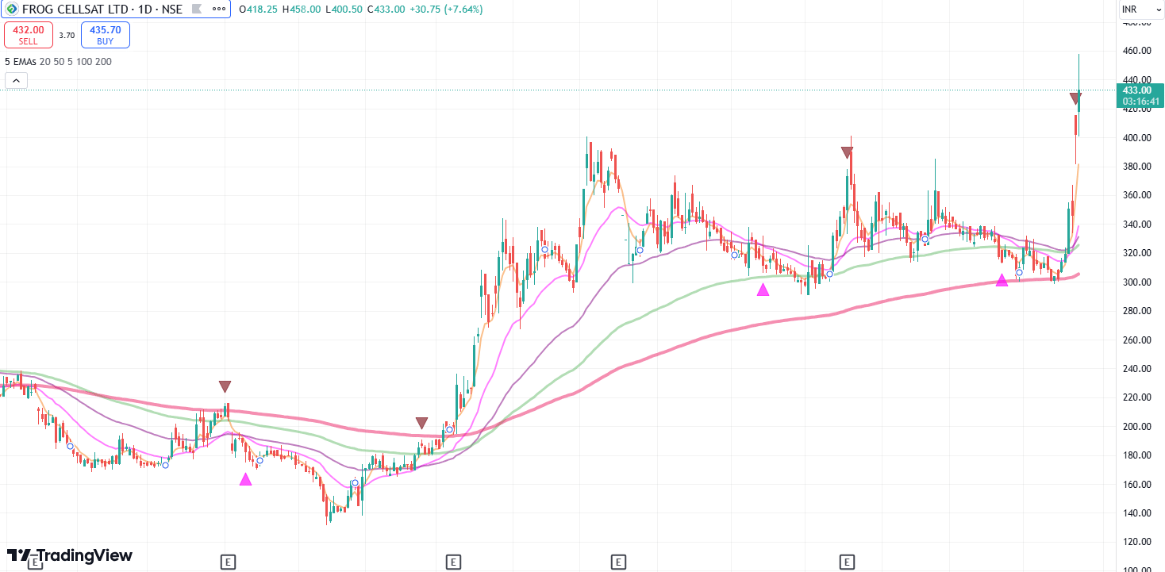The image size is (1165, 572).
Task: Click the Frog Cellsat company logo icon
Action: coord(12,10)
